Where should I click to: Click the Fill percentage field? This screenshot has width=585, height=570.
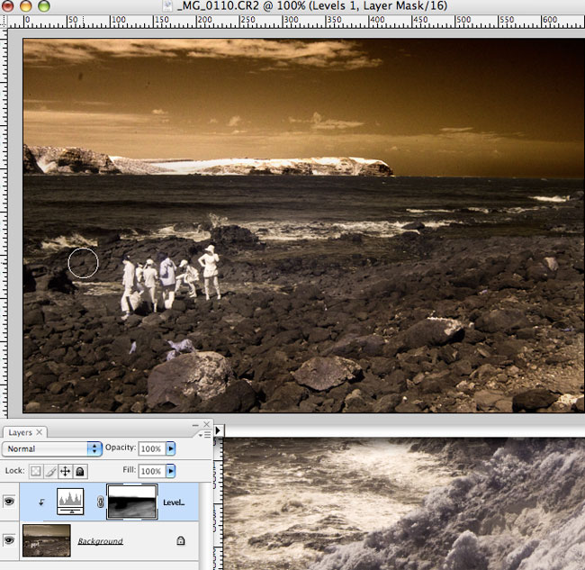point(150,471)
